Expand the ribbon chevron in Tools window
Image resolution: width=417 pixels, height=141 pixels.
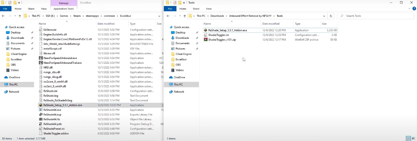tap(408, 9)
